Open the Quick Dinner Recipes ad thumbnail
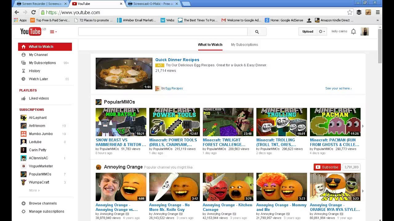Image resolution: width=394 pixels, height=221 pixels. coord(124,74)
